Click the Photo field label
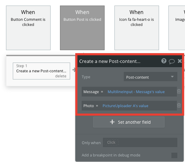This screenshot has height=162, width=185. point(88,106)
